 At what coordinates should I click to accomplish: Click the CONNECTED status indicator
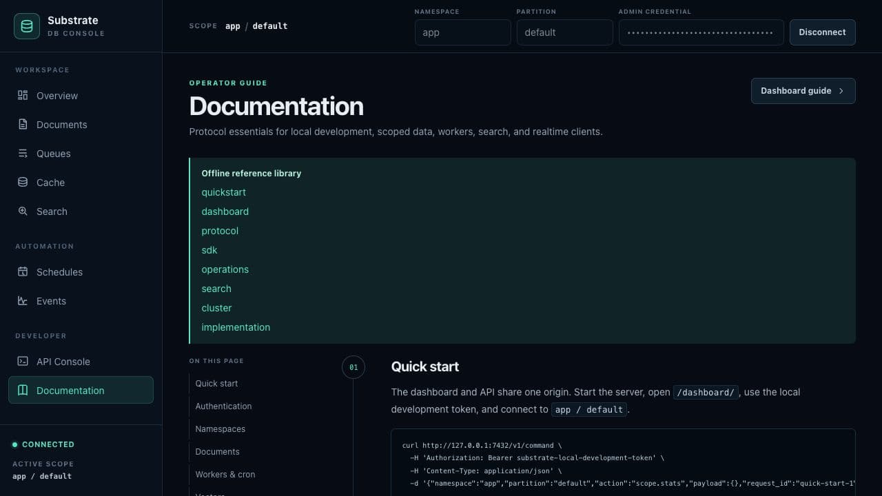coord(43,444)
